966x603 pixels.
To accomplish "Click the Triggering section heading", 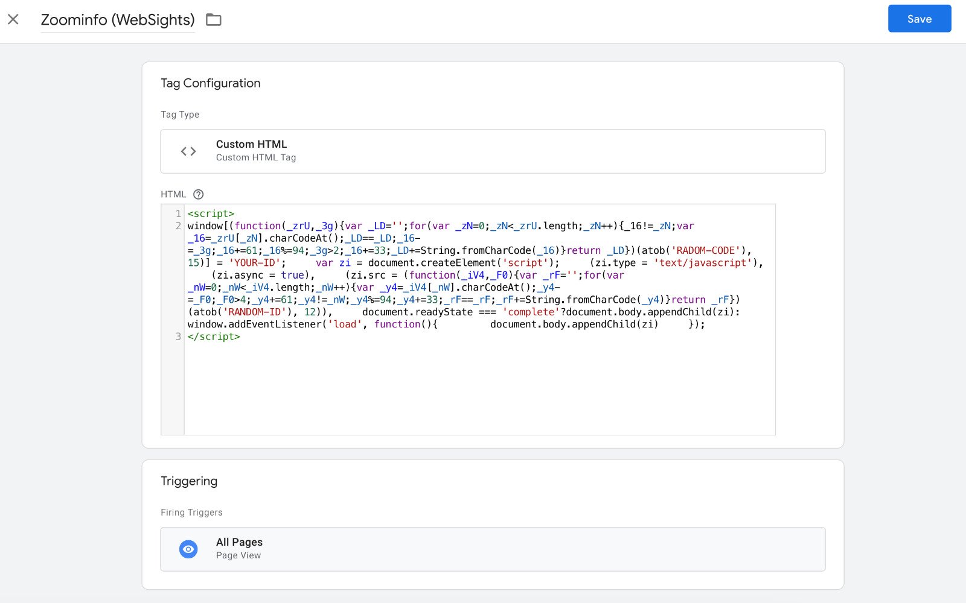I will tap(189, 481).
